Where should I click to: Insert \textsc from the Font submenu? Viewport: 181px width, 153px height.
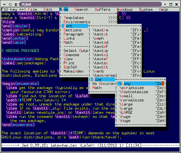[x=115, y=63]
